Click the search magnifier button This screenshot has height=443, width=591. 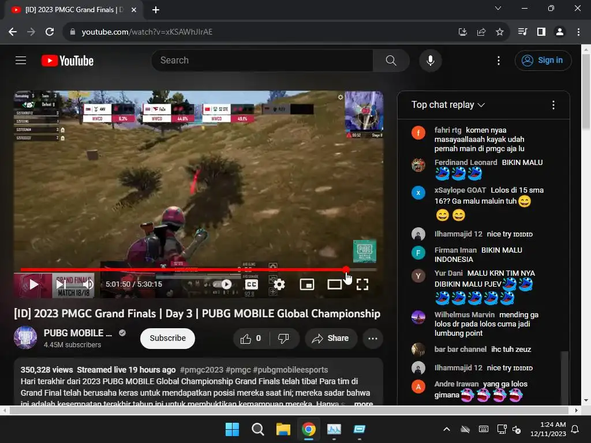click(x=391, y=60)
